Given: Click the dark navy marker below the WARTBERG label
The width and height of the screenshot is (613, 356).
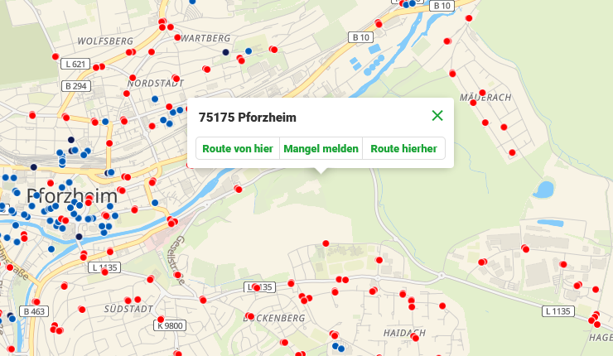Looking at the screenshot, I should [x=224, y=52].
